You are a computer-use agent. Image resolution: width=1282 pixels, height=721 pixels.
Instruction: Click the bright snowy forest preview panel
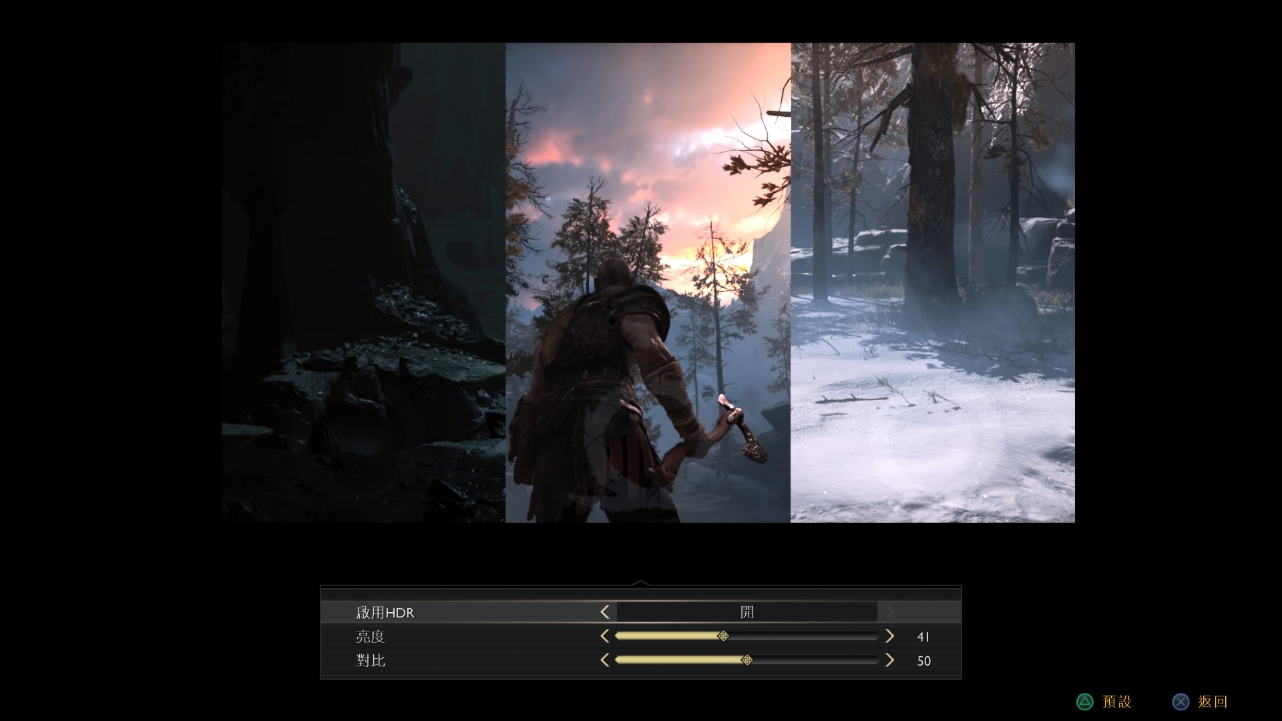(x=933, y=282)
